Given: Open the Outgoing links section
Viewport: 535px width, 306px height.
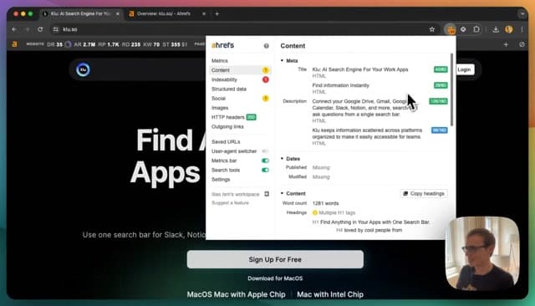Looking at the screenshot, I should (227, 126).
